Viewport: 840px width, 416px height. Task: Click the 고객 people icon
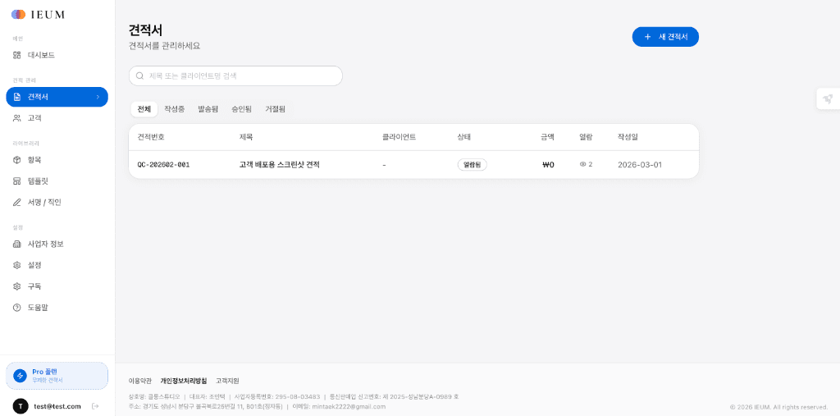[17, 118]
